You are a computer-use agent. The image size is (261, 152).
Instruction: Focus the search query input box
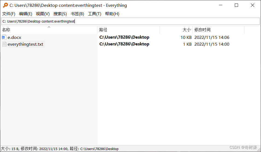point(130,21)
